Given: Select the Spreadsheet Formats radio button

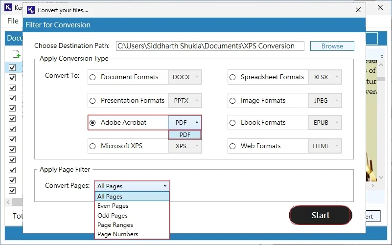Looking at the screenshot, I should click(232, 77).
